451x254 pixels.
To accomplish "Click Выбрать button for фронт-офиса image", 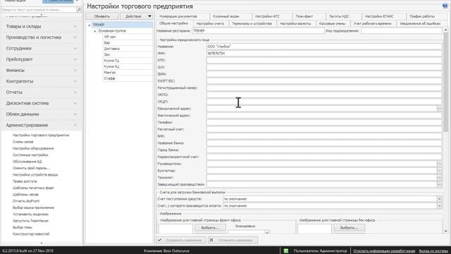I will [210, 228].
